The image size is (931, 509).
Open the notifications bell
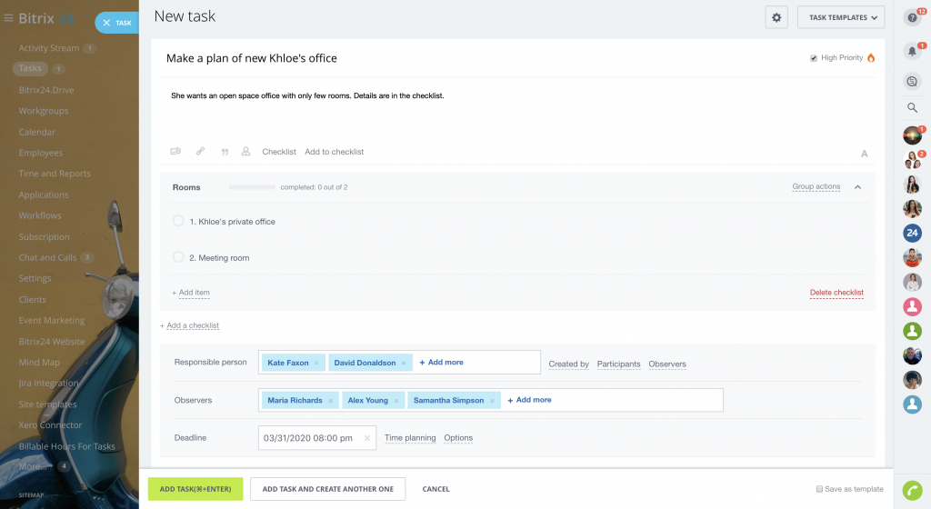click(912, 52)
